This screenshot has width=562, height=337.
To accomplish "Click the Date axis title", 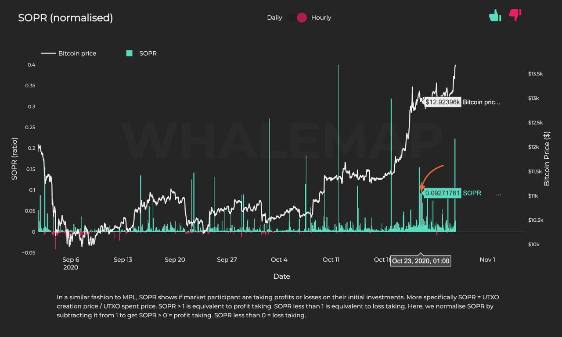I will 281,276.
